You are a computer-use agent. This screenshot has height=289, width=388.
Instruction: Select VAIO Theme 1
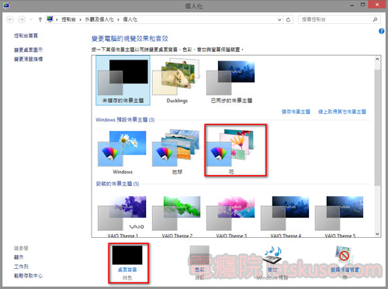point(123,216)
